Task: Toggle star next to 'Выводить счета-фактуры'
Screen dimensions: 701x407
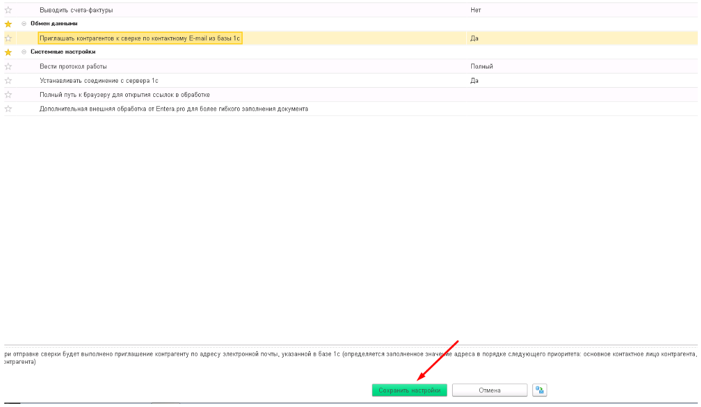Action: point(8,10)
